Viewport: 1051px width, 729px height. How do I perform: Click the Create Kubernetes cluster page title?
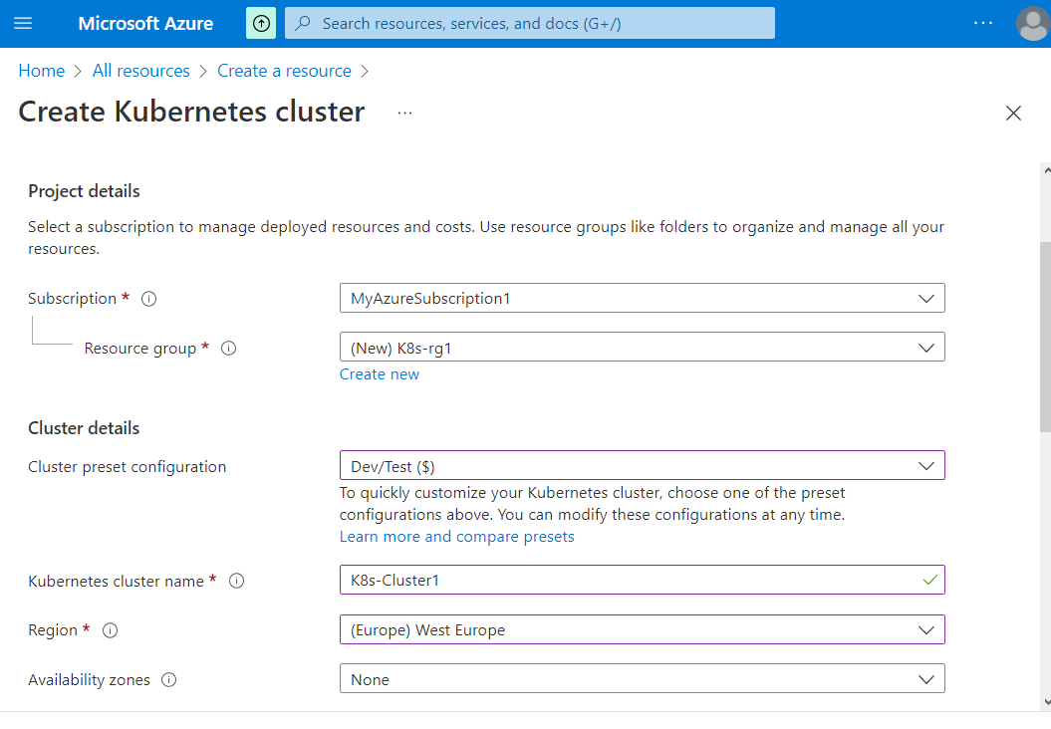(191, 112)
